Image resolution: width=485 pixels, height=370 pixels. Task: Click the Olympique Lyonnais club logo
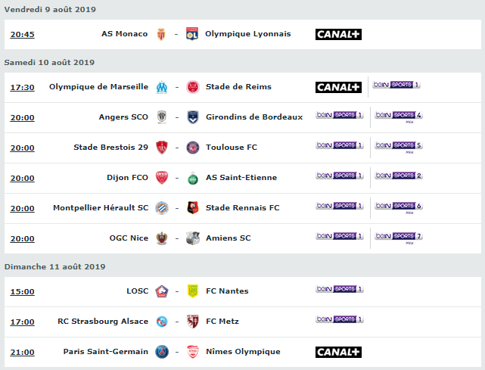pos(192,34)
